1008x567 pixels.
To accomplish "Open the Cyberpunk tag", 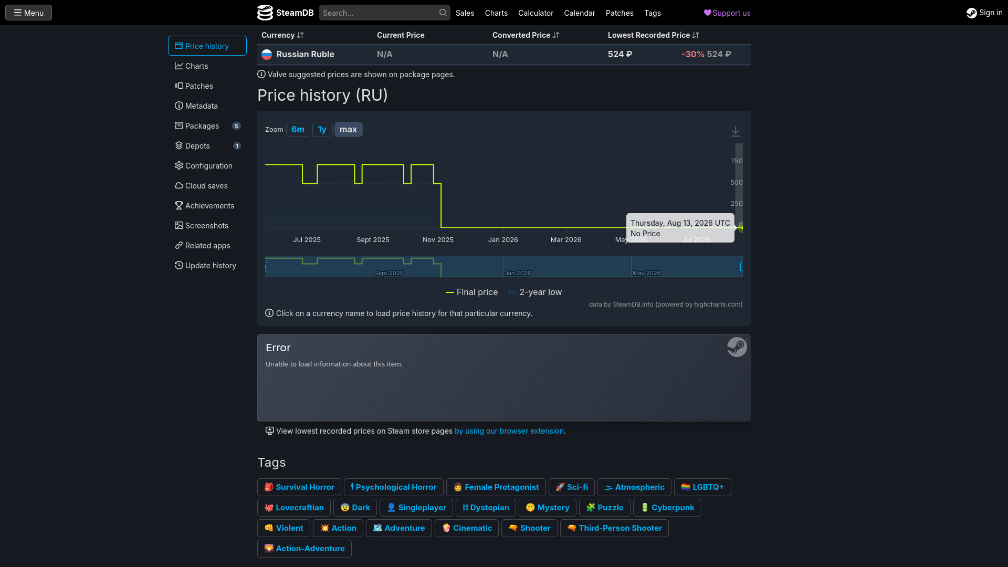I will (x=667, y=508).
